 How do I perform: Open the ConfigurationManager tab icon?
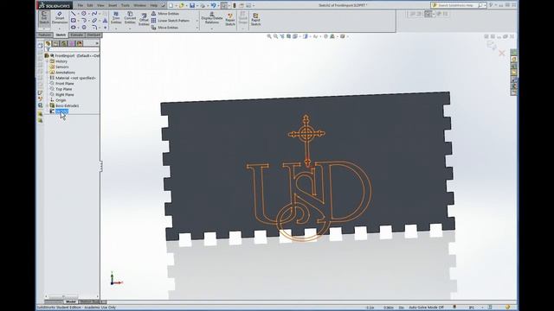(x=63, y=43)
